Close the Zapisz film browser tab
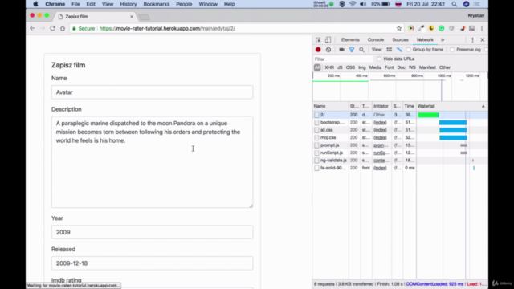This screenshot has width=514, height=289. coord(132,16)
